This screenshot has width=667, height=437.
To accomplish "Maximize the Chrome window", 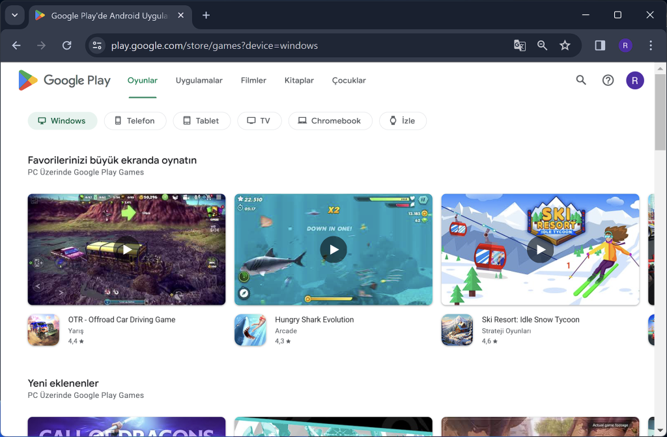I will tap(617, 15).
